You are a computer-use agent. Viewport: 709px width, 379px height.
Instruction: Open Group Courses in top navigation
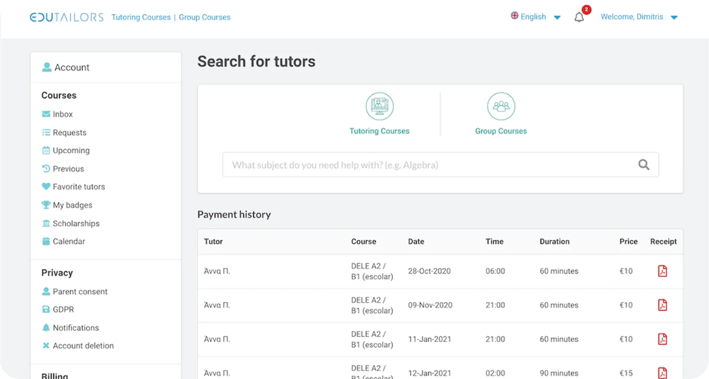click(x=205, y=17)
